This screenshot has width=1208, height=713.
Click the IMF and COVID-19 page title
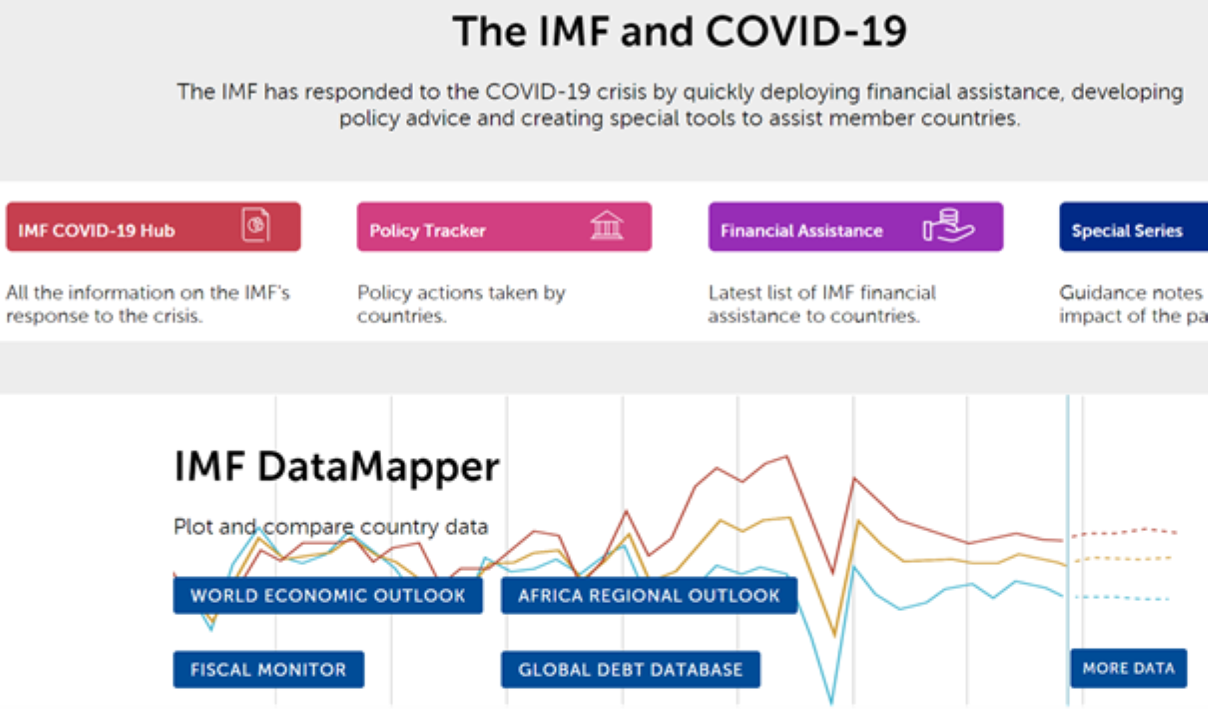[679, 31]
